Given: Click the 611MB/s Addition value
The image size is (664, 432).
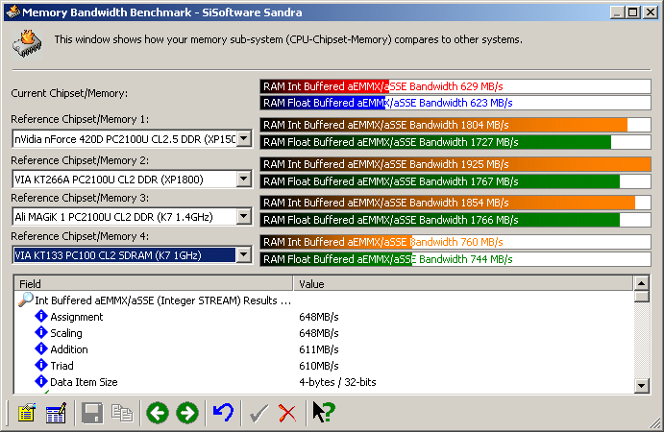Looking at the screenshot, I should [x=318, y=349].
